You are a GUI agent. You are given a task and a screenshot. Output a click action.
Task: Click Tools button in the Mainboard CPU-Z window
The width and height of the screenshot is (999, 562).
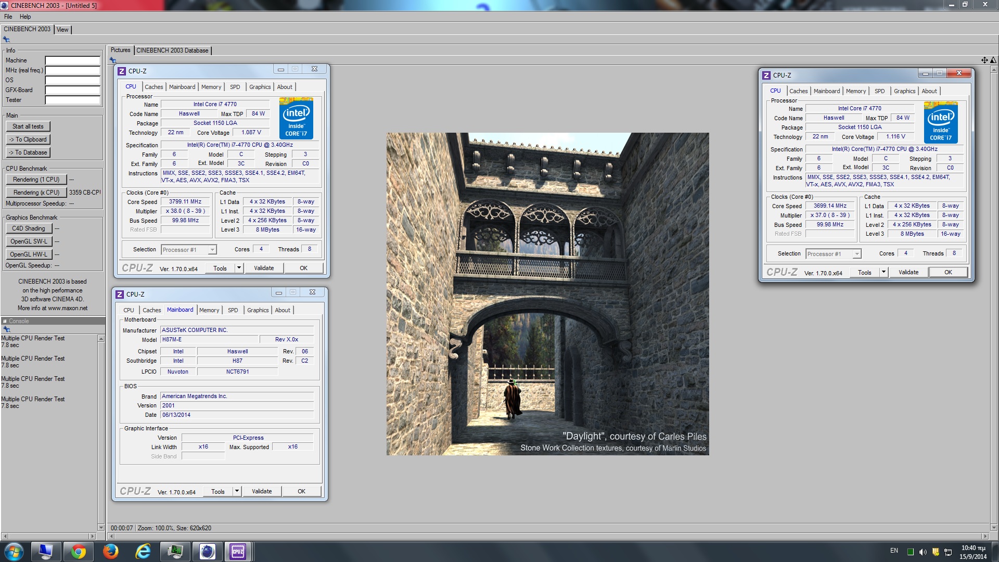[218, 491]
